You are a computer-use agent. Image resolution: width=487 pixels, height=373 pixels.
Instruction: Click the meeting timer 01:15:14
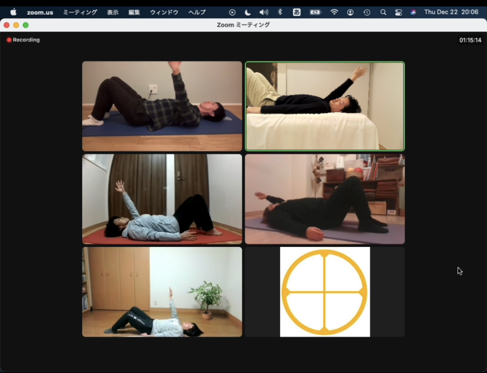click(x=470, y=40)
